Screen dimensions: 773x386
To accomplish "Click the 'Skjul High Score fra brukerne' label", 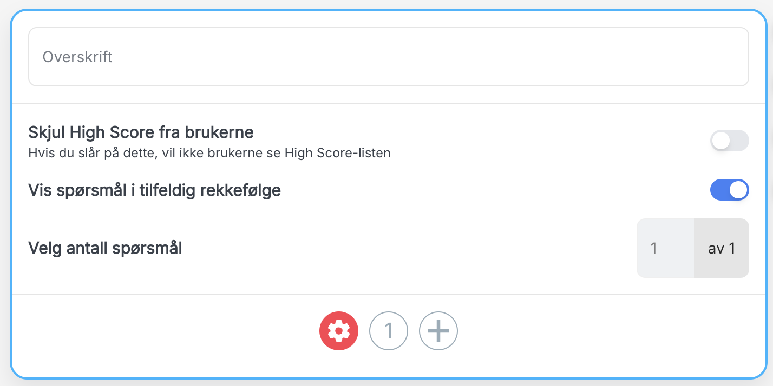I will [141, 131].
